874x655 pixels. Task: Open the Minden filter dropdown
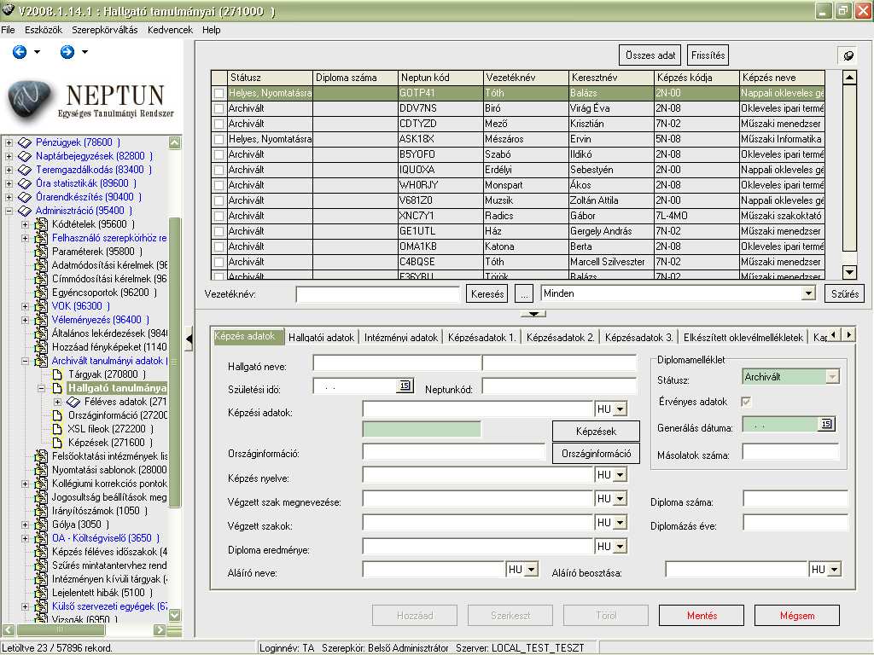pos(808,293)
